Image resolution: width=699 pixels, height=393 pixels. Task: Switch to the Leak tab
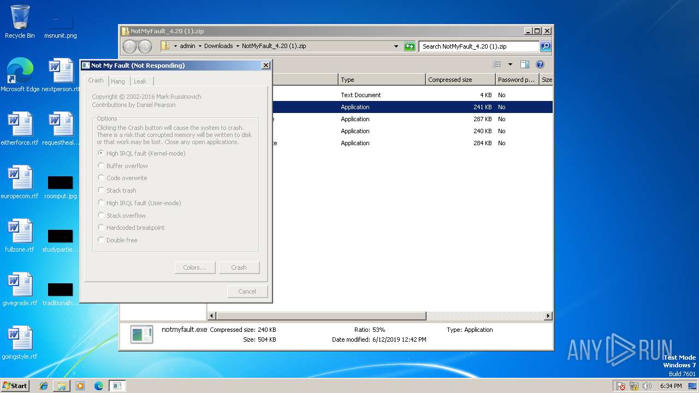[x=140, y=81]
